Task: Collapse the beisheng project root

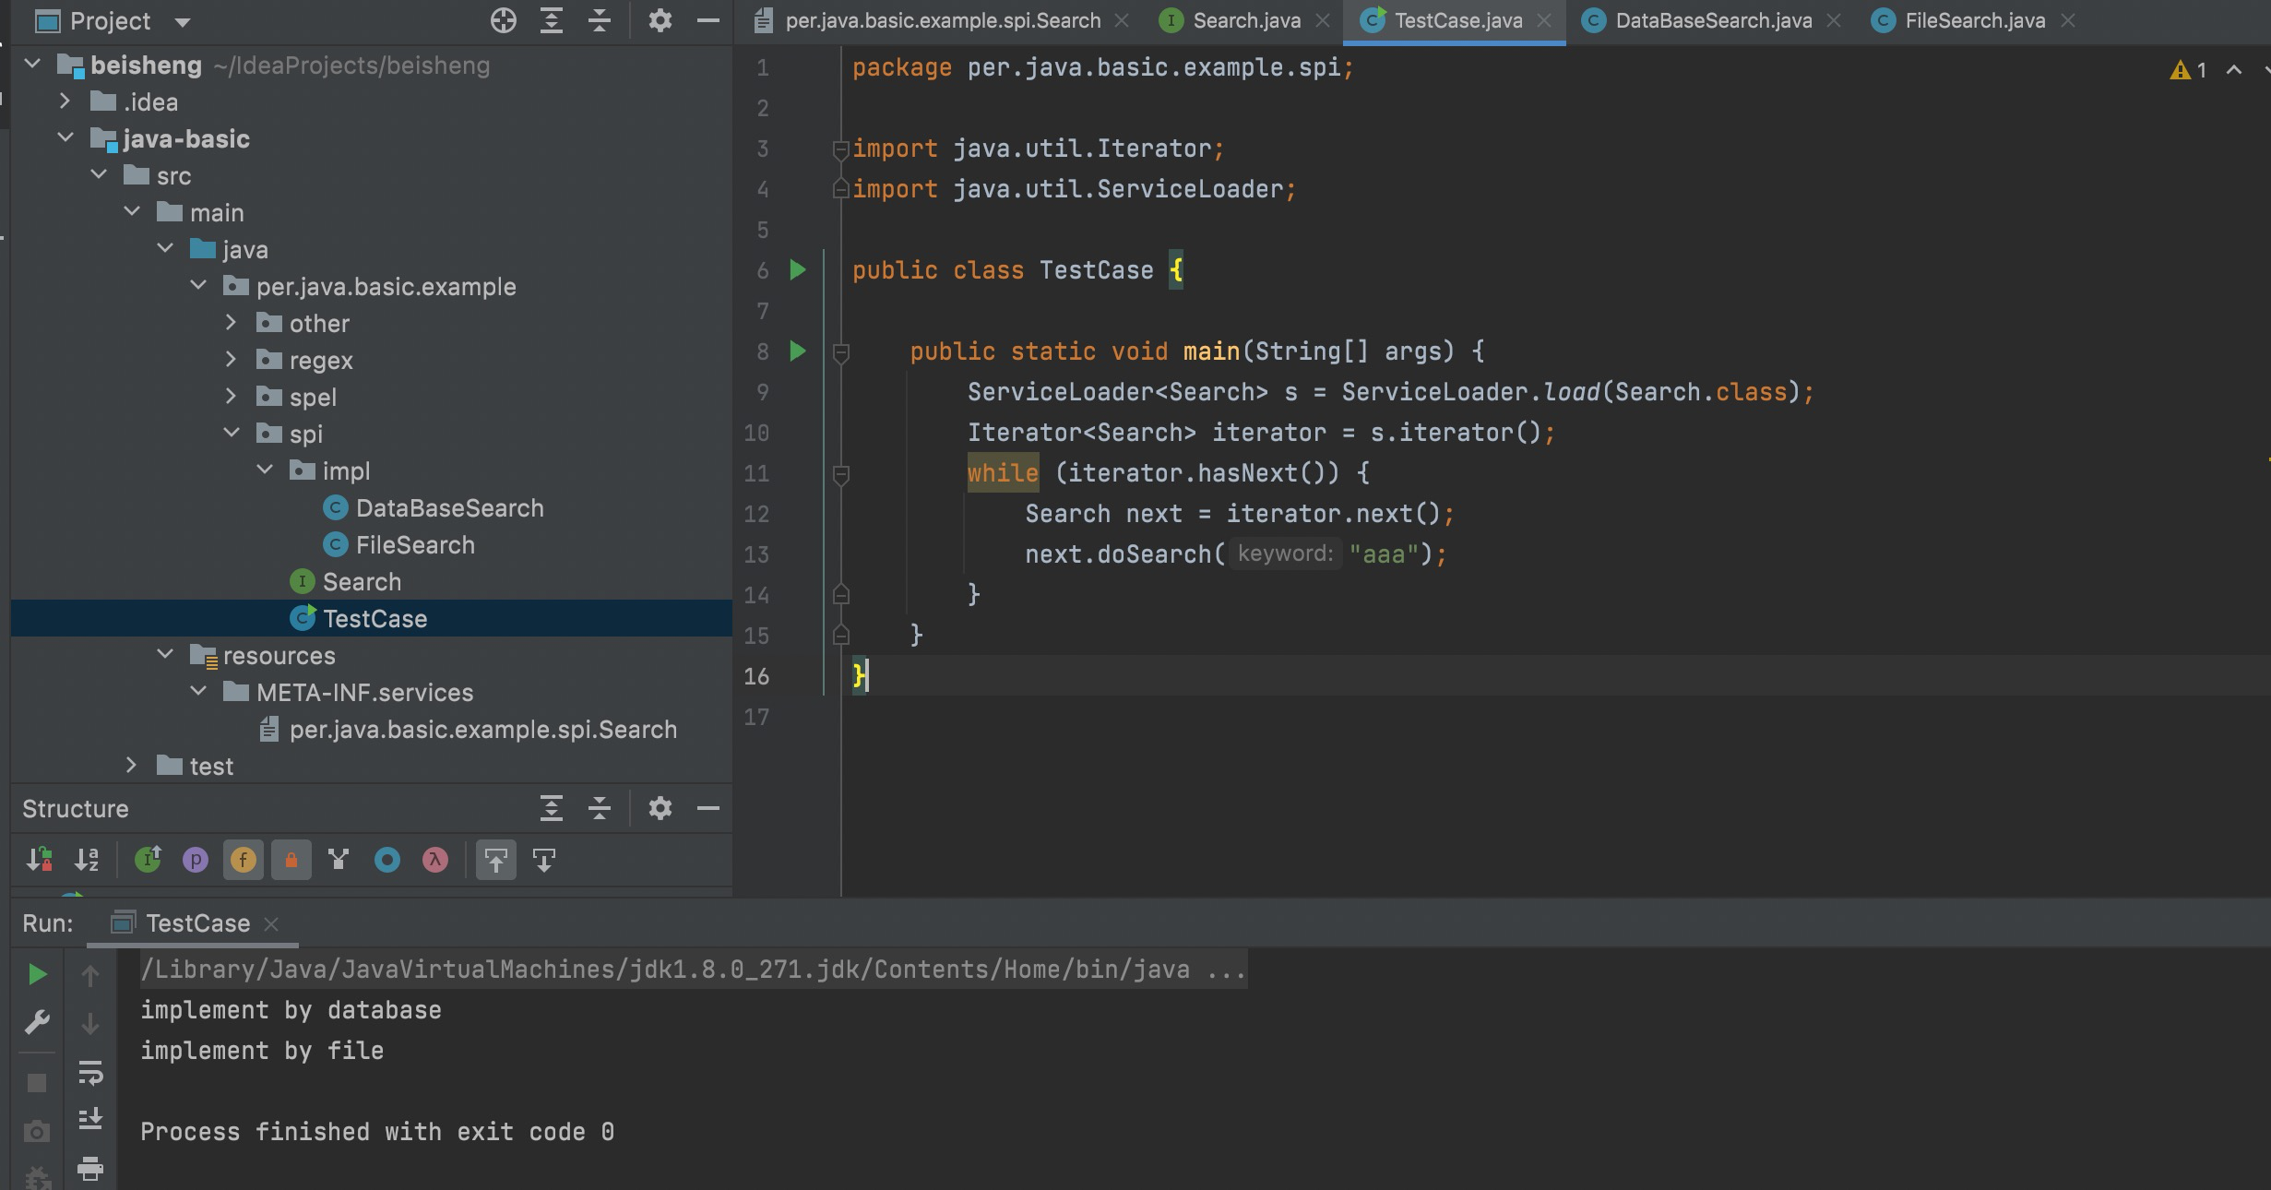Action: (33, 65)
